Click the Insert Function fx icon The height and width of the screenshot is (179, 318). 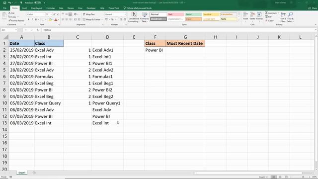(x=38, y=30)
